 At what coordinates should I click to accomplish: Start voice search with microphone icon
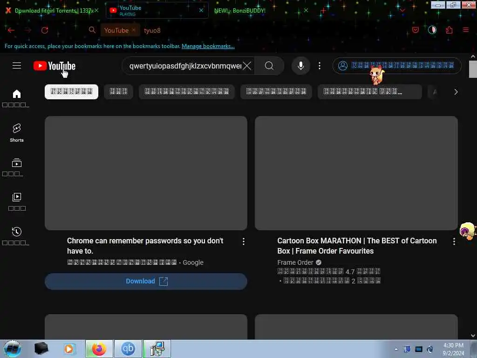[300, 66]
